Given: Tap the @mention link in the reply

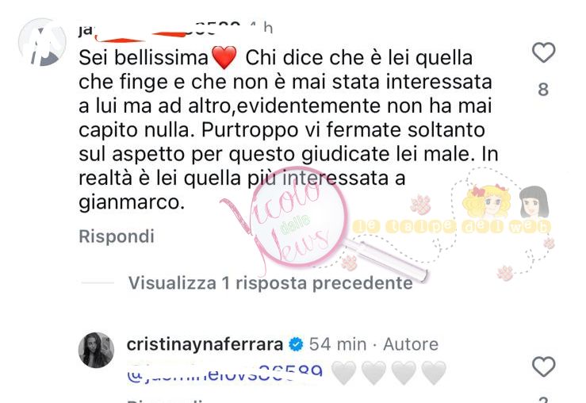Looking at the screenshot, I should click(x=224, y=373).
